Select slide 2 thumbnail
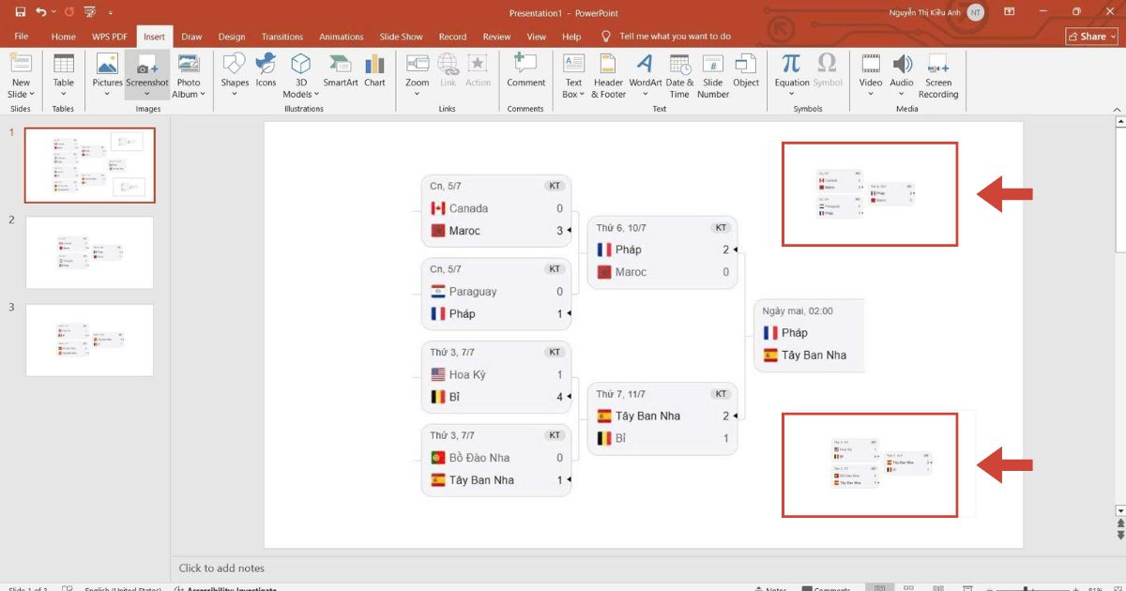Viewport: 1126px width, 591px height. tap(90, 253)
